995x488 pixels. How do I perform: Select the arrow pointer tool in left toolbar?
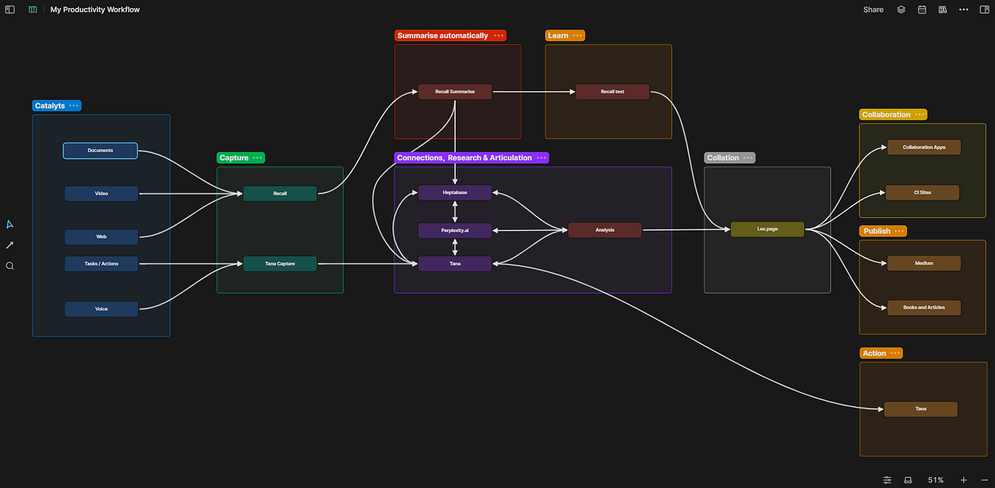click(10, 224)
